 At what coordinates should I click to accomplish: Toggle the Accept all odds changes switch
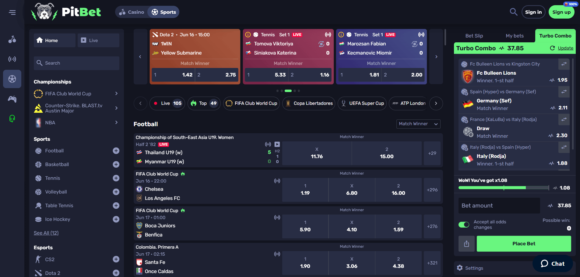[x=464, y=224]
